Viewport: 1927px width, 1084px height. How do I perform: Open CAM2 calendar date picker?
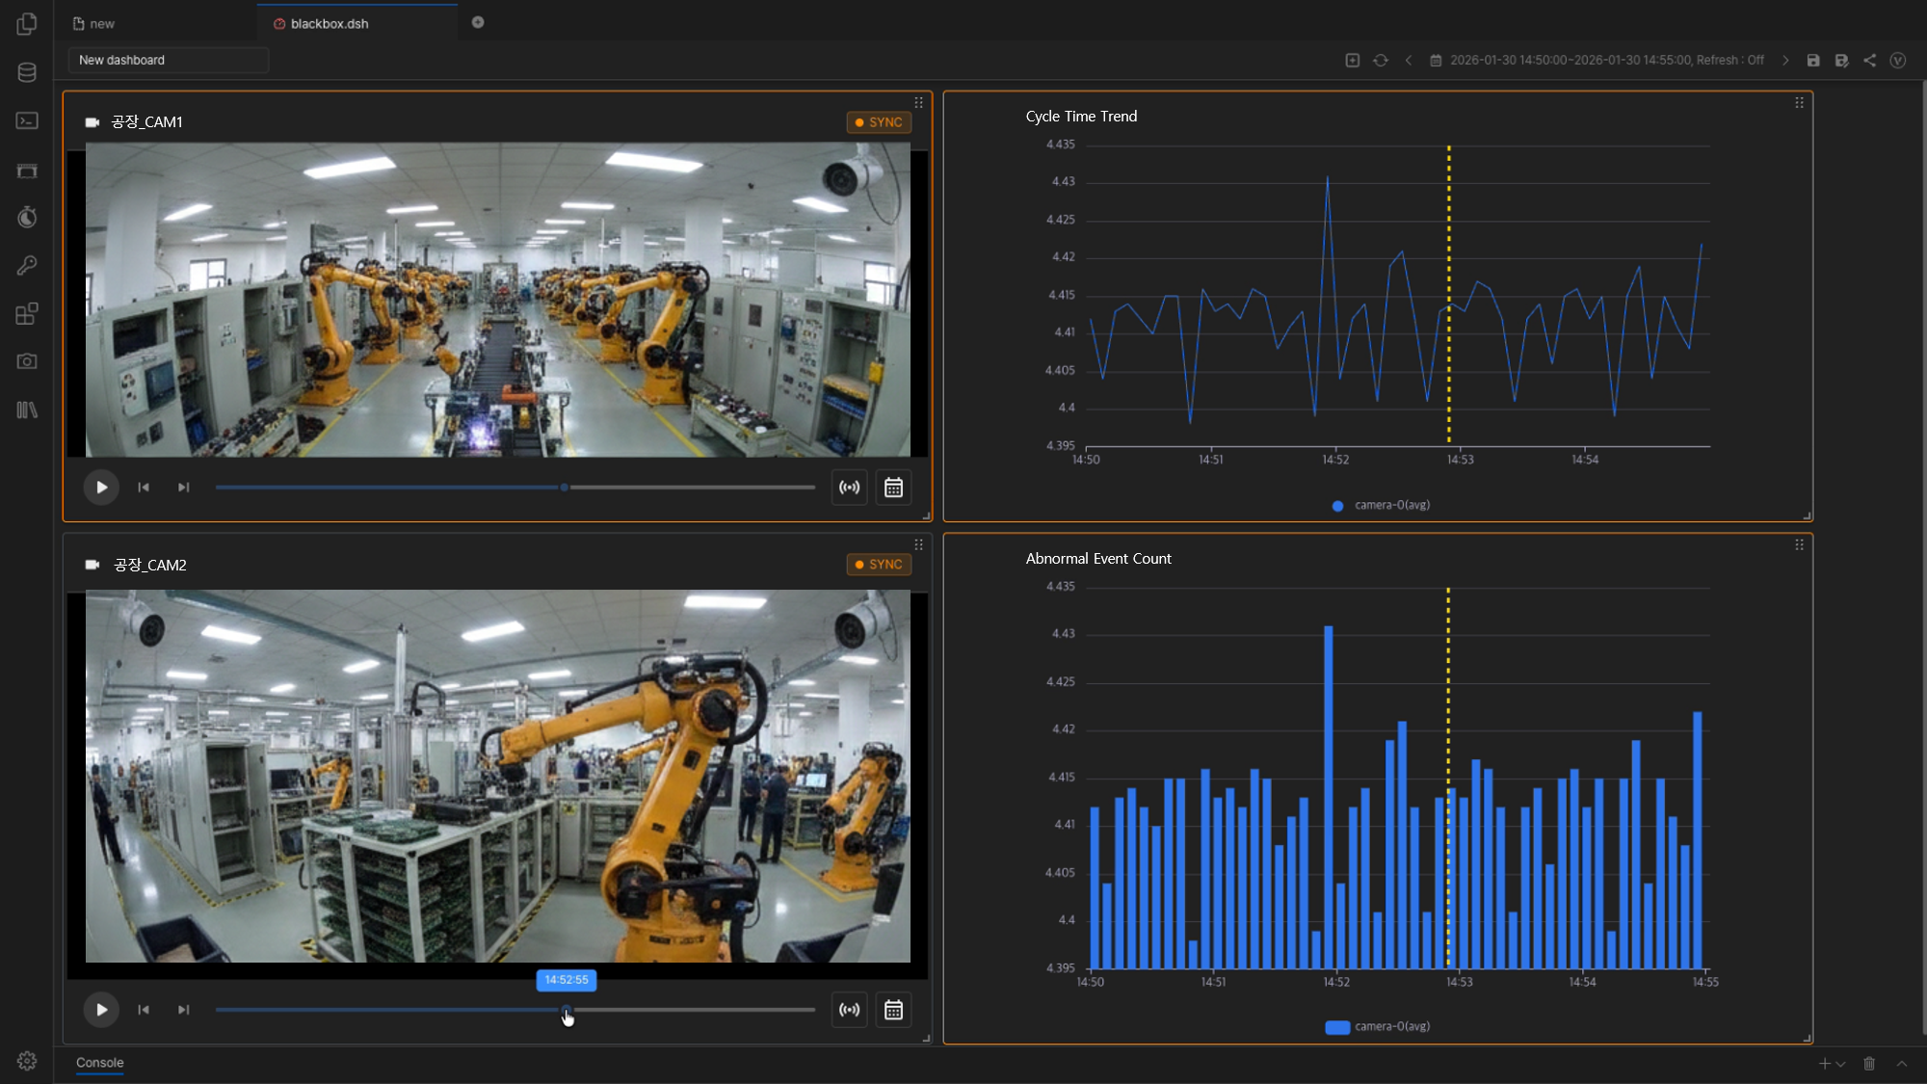pyautogui.click(x=893, y=1010)
